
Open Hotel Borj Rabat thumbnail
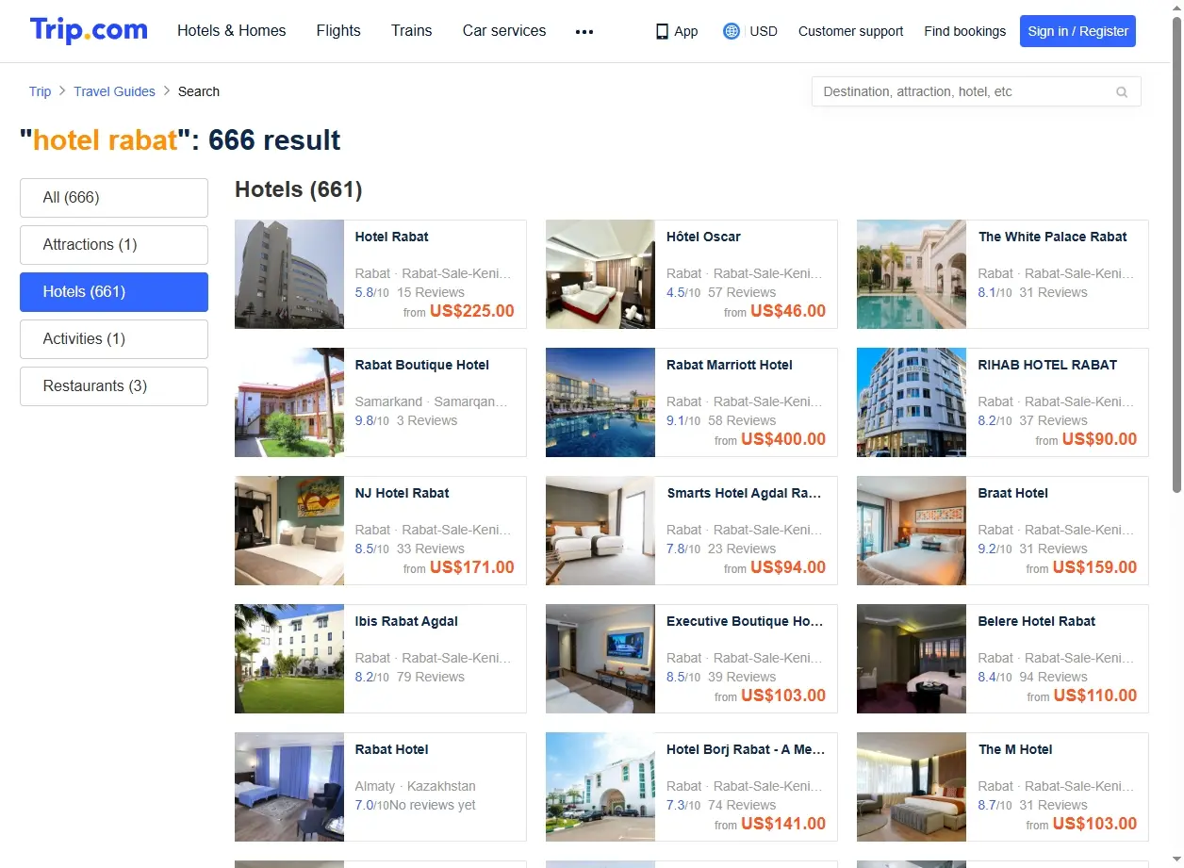[600, 787]
